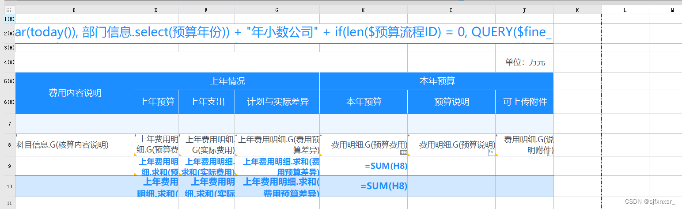682x209 pixels.
Task: Select the 预算说明 header cell
Action: pyautogui.click(x=451, y=102)
